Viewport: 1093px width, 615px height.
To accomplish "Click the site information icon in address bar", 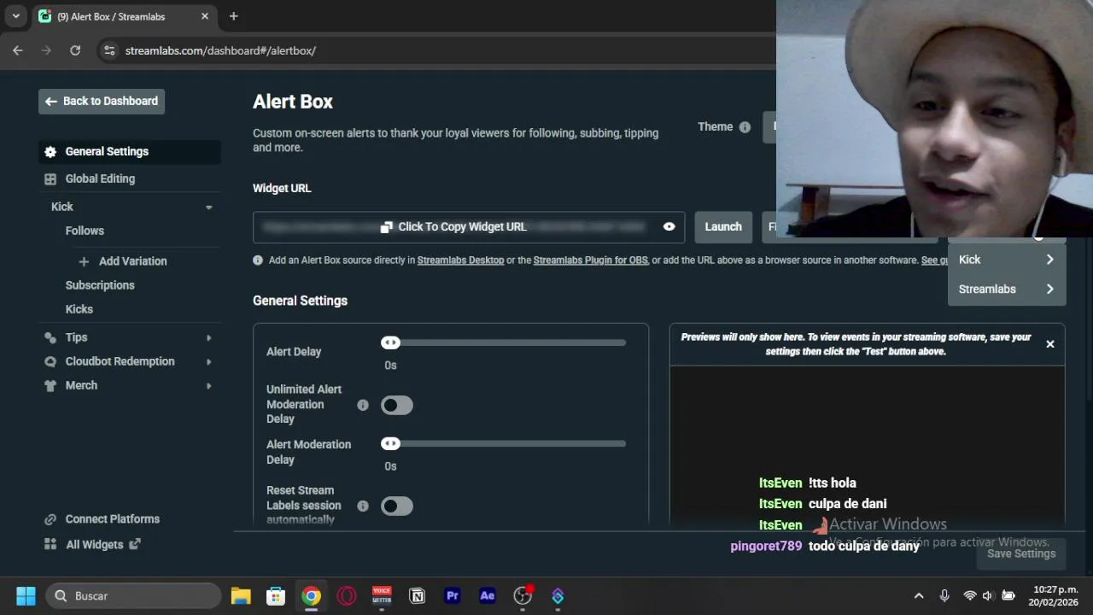I will [x=108, y=51].
